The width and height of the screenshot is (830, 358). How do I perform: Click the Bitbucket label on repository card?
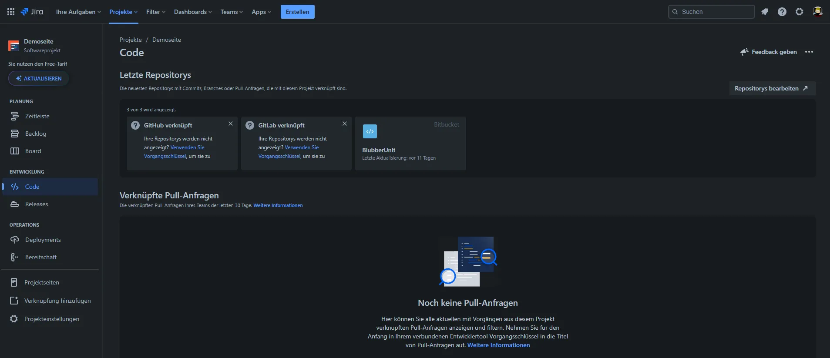pyautogui.click(x=447, y=124)
